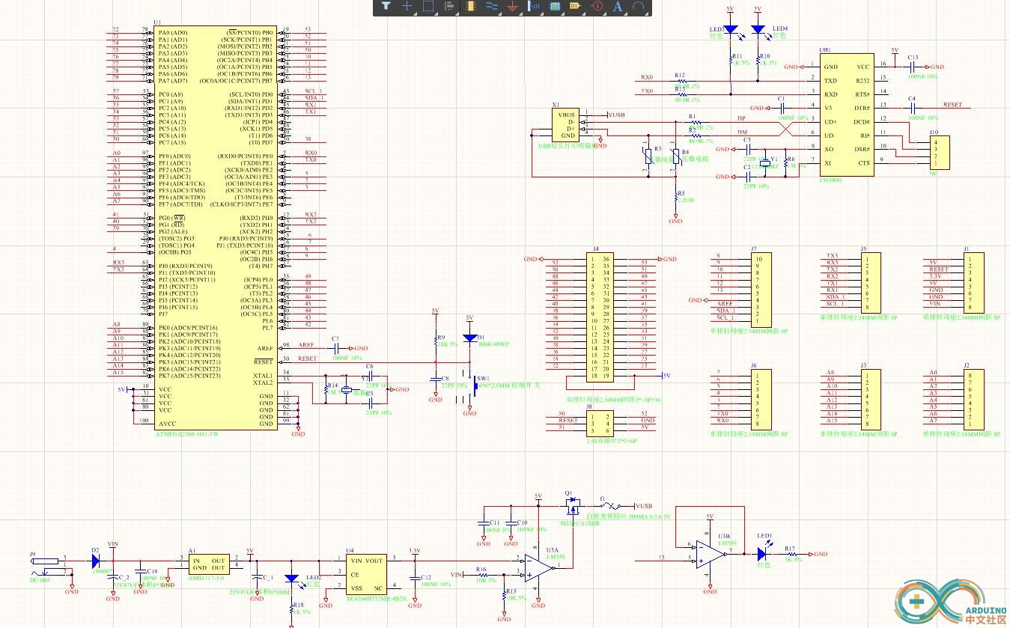
Task: Select the XC6204B332MR regulator label
Action: coord(376,599)
